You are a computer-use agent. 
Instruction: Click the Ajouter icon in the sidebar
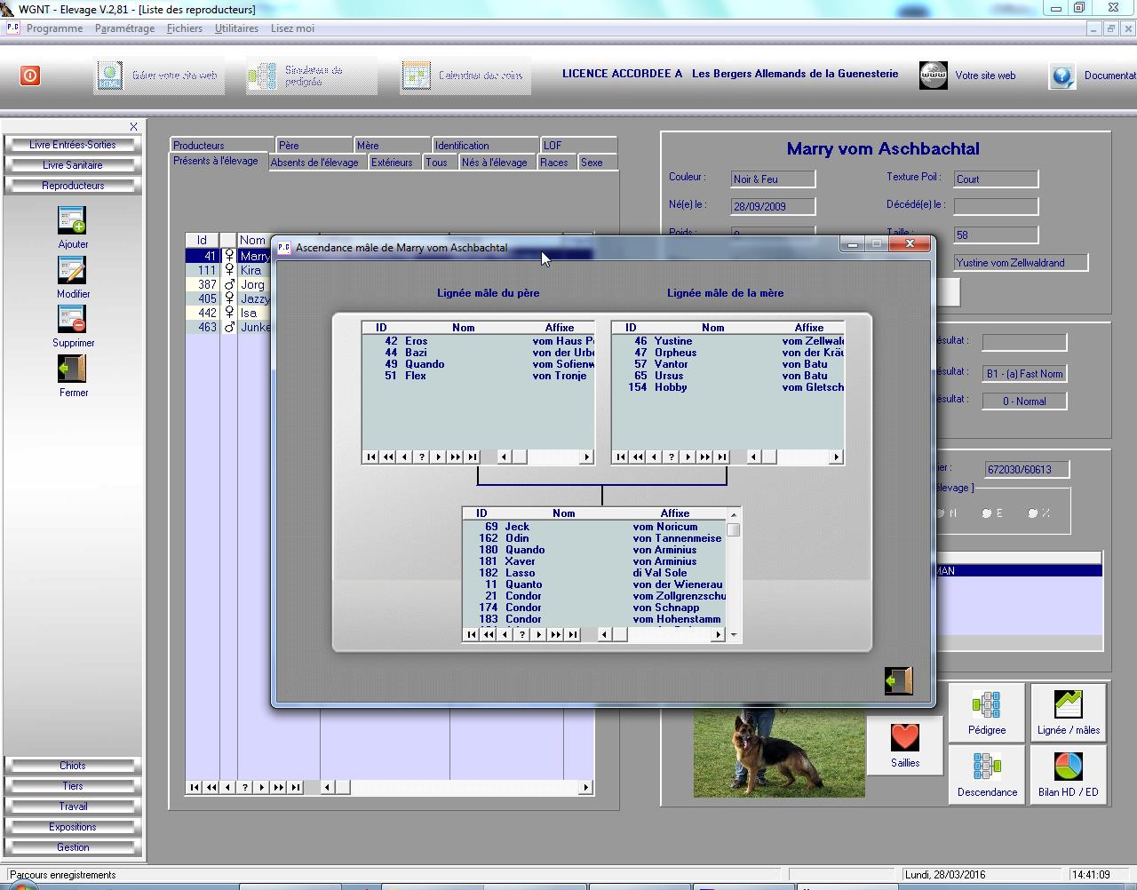pos(72,220)
